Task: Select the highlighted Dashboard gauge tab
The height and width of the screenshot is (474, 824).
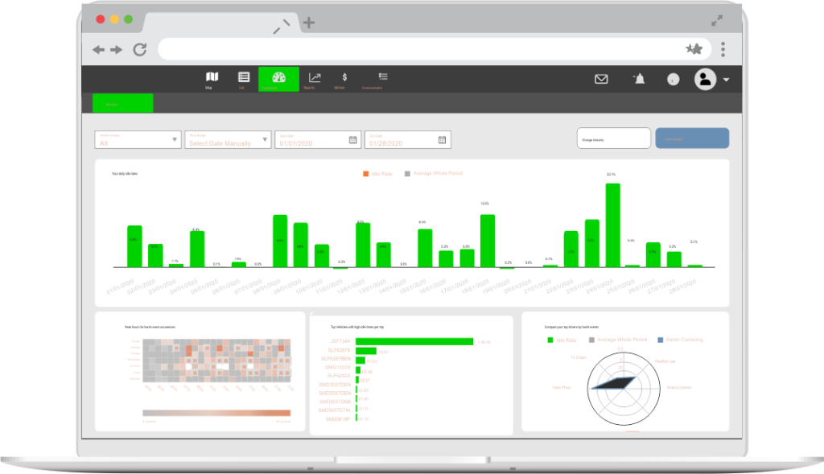Action: tap(278, 78)
